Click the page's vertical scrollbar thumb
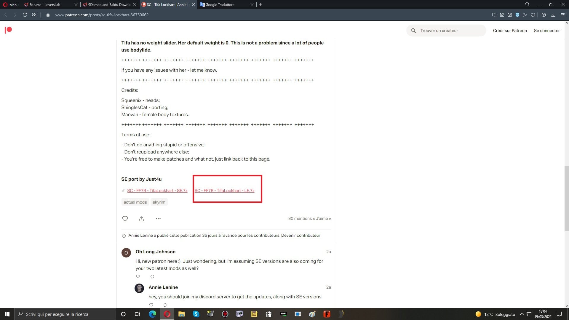The width and height of the screenshot is (569, 320). (567, 199)
